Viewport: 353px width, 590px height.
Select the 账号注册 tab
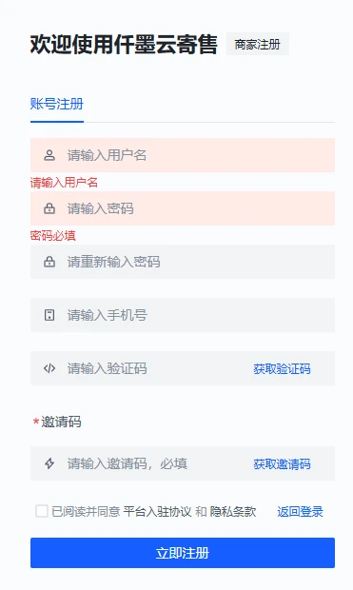coord(57,104)
